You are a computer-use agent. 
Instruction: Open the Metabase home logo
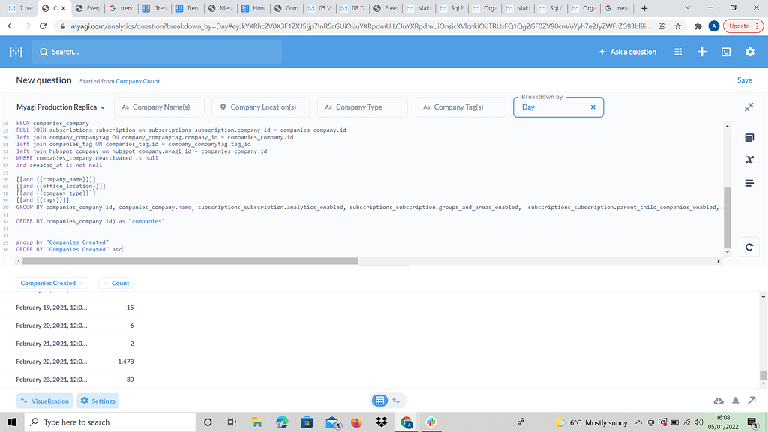pos(16,52)
